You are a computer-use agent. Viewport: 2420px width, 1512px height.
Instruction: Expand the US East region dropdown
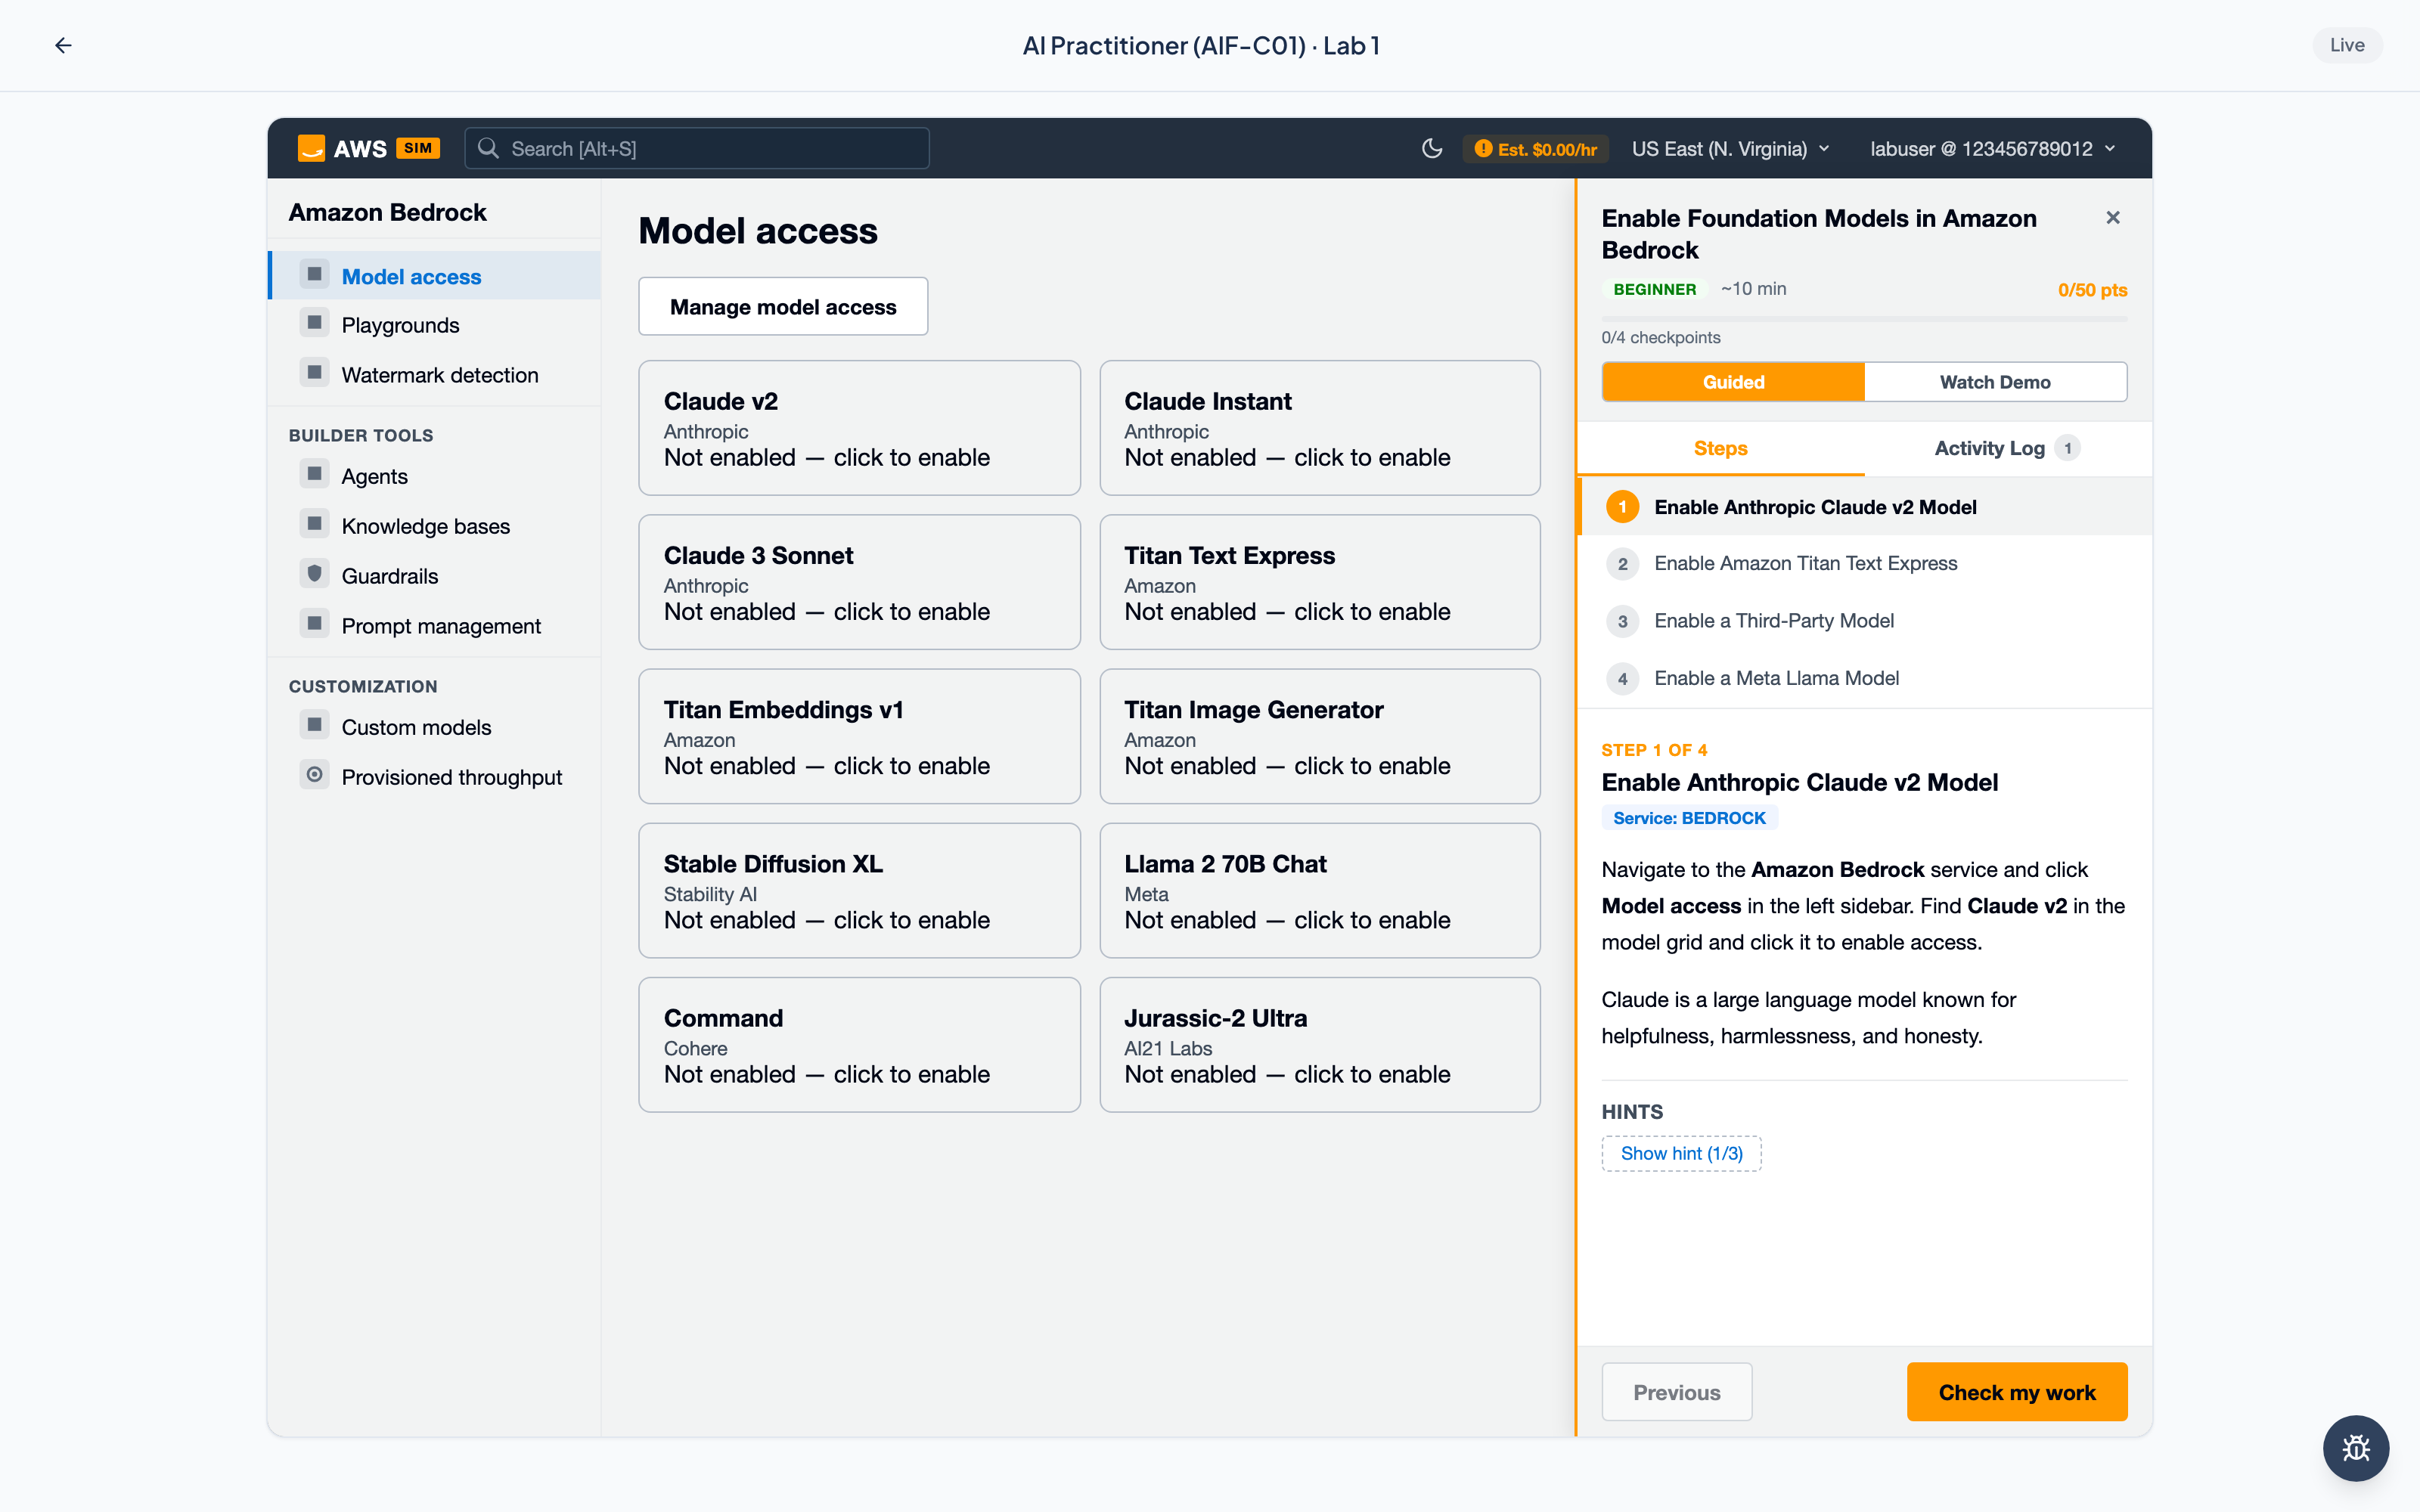click(1731, 149)
